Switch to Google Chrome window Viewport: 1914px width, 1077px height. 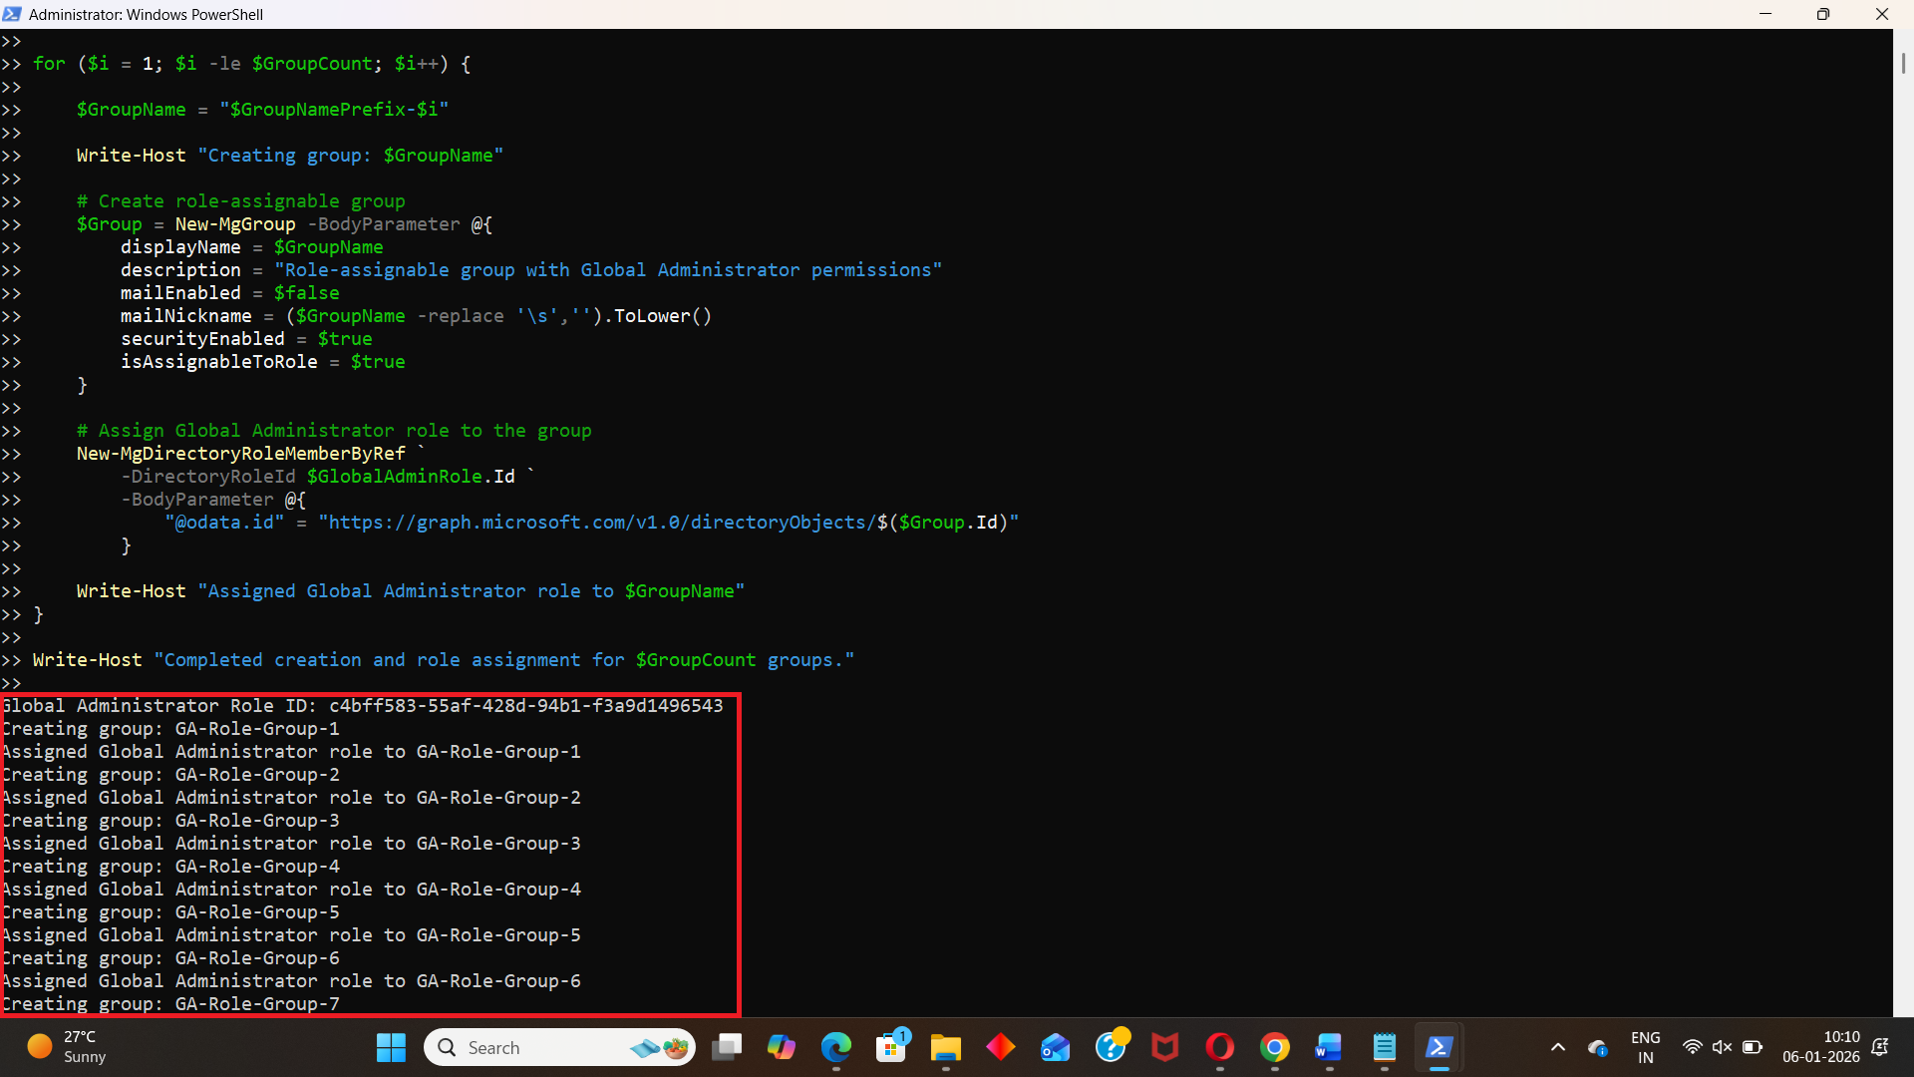[x=1274, y=1047]
